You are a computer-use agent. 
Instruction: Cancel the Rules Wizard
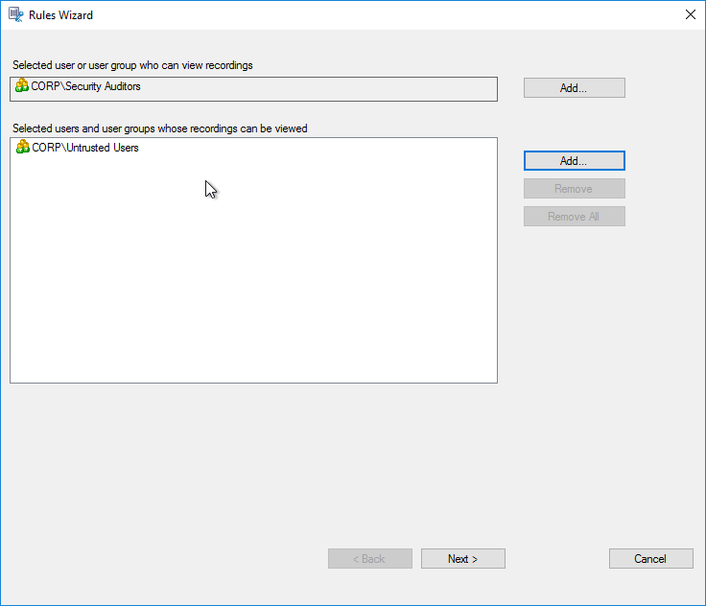[650, 559]
